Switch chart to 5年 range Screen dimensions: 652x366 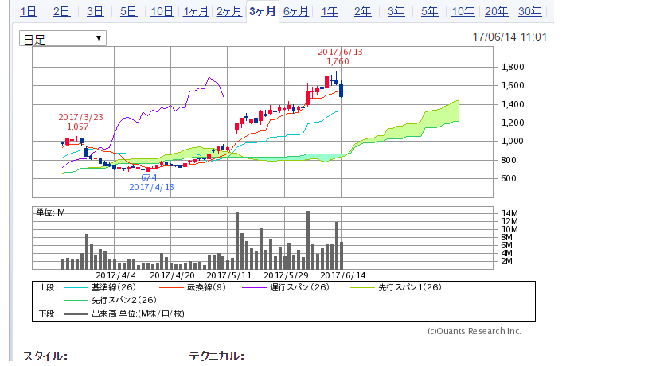[430, 12]
